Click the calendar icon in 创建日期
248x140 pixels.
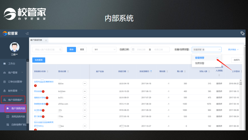[133, 49]
